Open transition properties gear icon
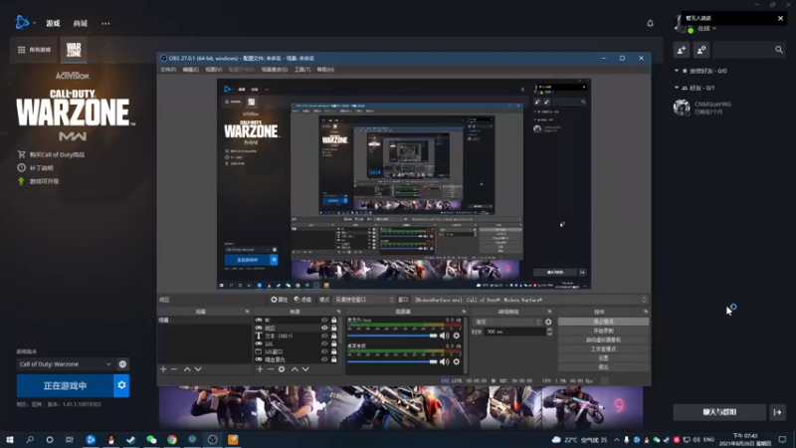 [x=548, y=322]
